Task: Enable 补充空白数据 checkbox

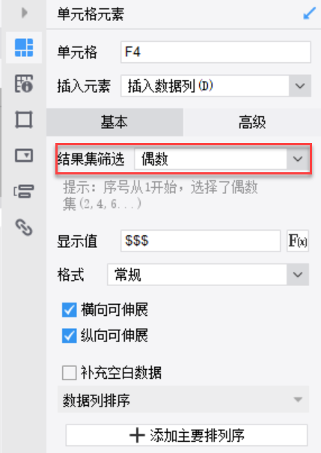Action: (x=70, y=372)
